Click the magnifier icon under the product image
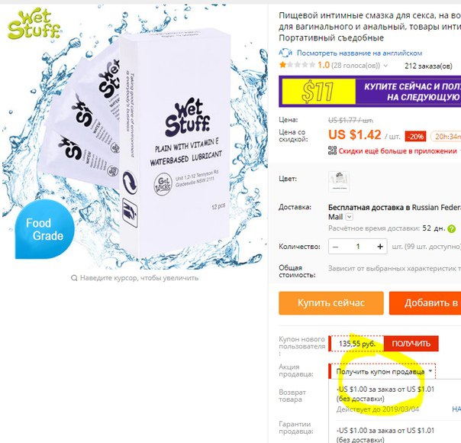This screenshot has width=461, height=443. click(74, 278)
